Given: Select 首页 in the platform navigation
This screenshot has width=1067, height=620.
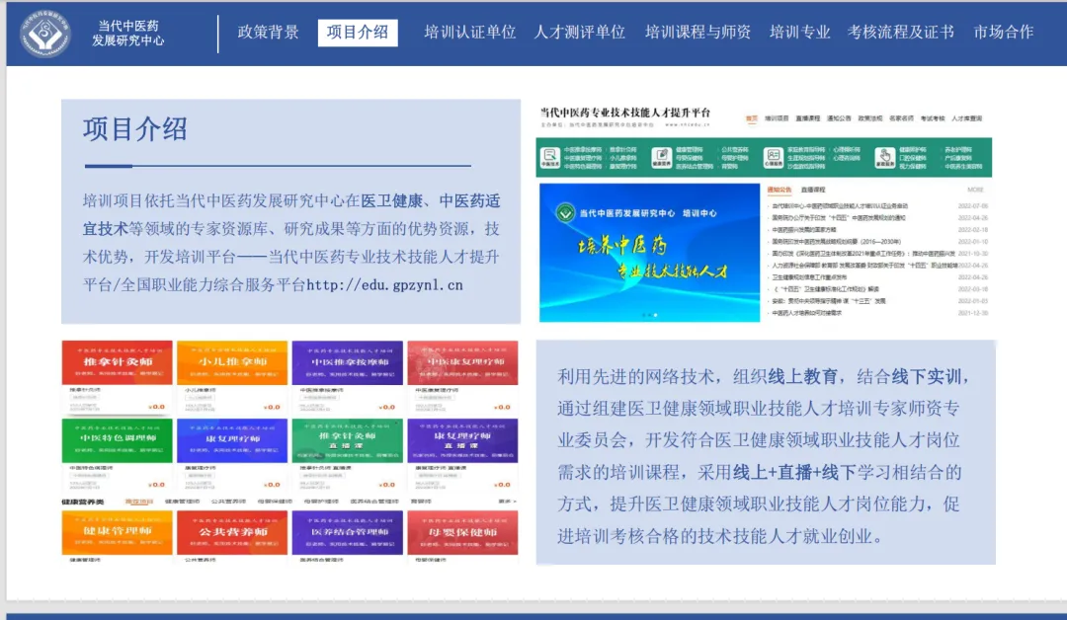Looking at the screenshot, I should [x=751, y=118].
